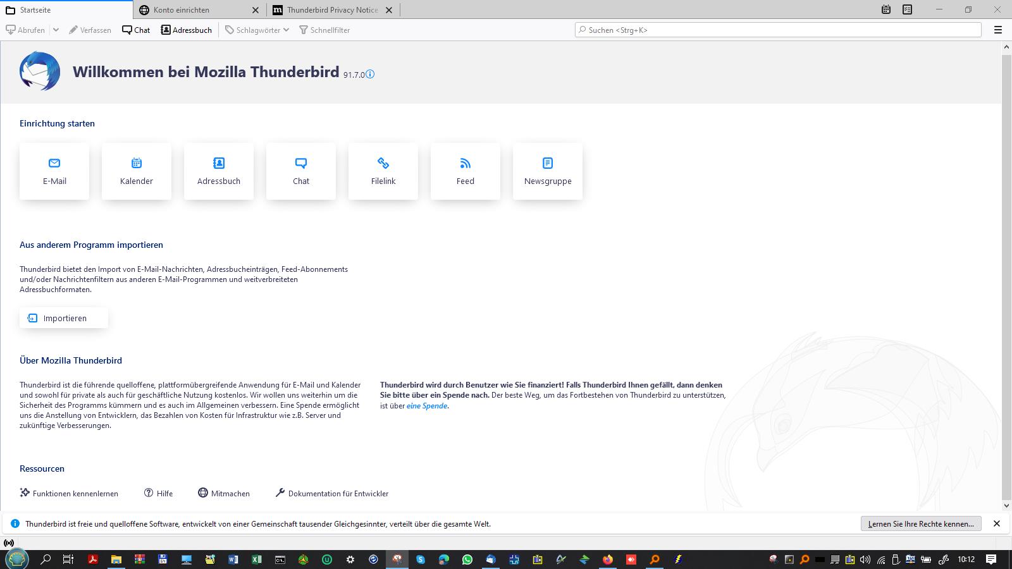Image resolution: width=1012 pixels, height=569 pixels.
Task: Open Microsoft Edge from the taskbar
Action: (443, 560)
